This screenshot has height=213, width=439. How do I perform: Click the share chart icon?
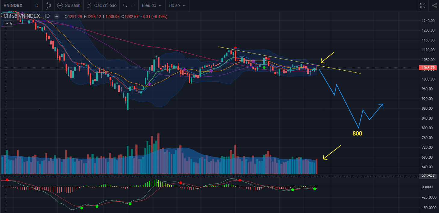point(434,5)
